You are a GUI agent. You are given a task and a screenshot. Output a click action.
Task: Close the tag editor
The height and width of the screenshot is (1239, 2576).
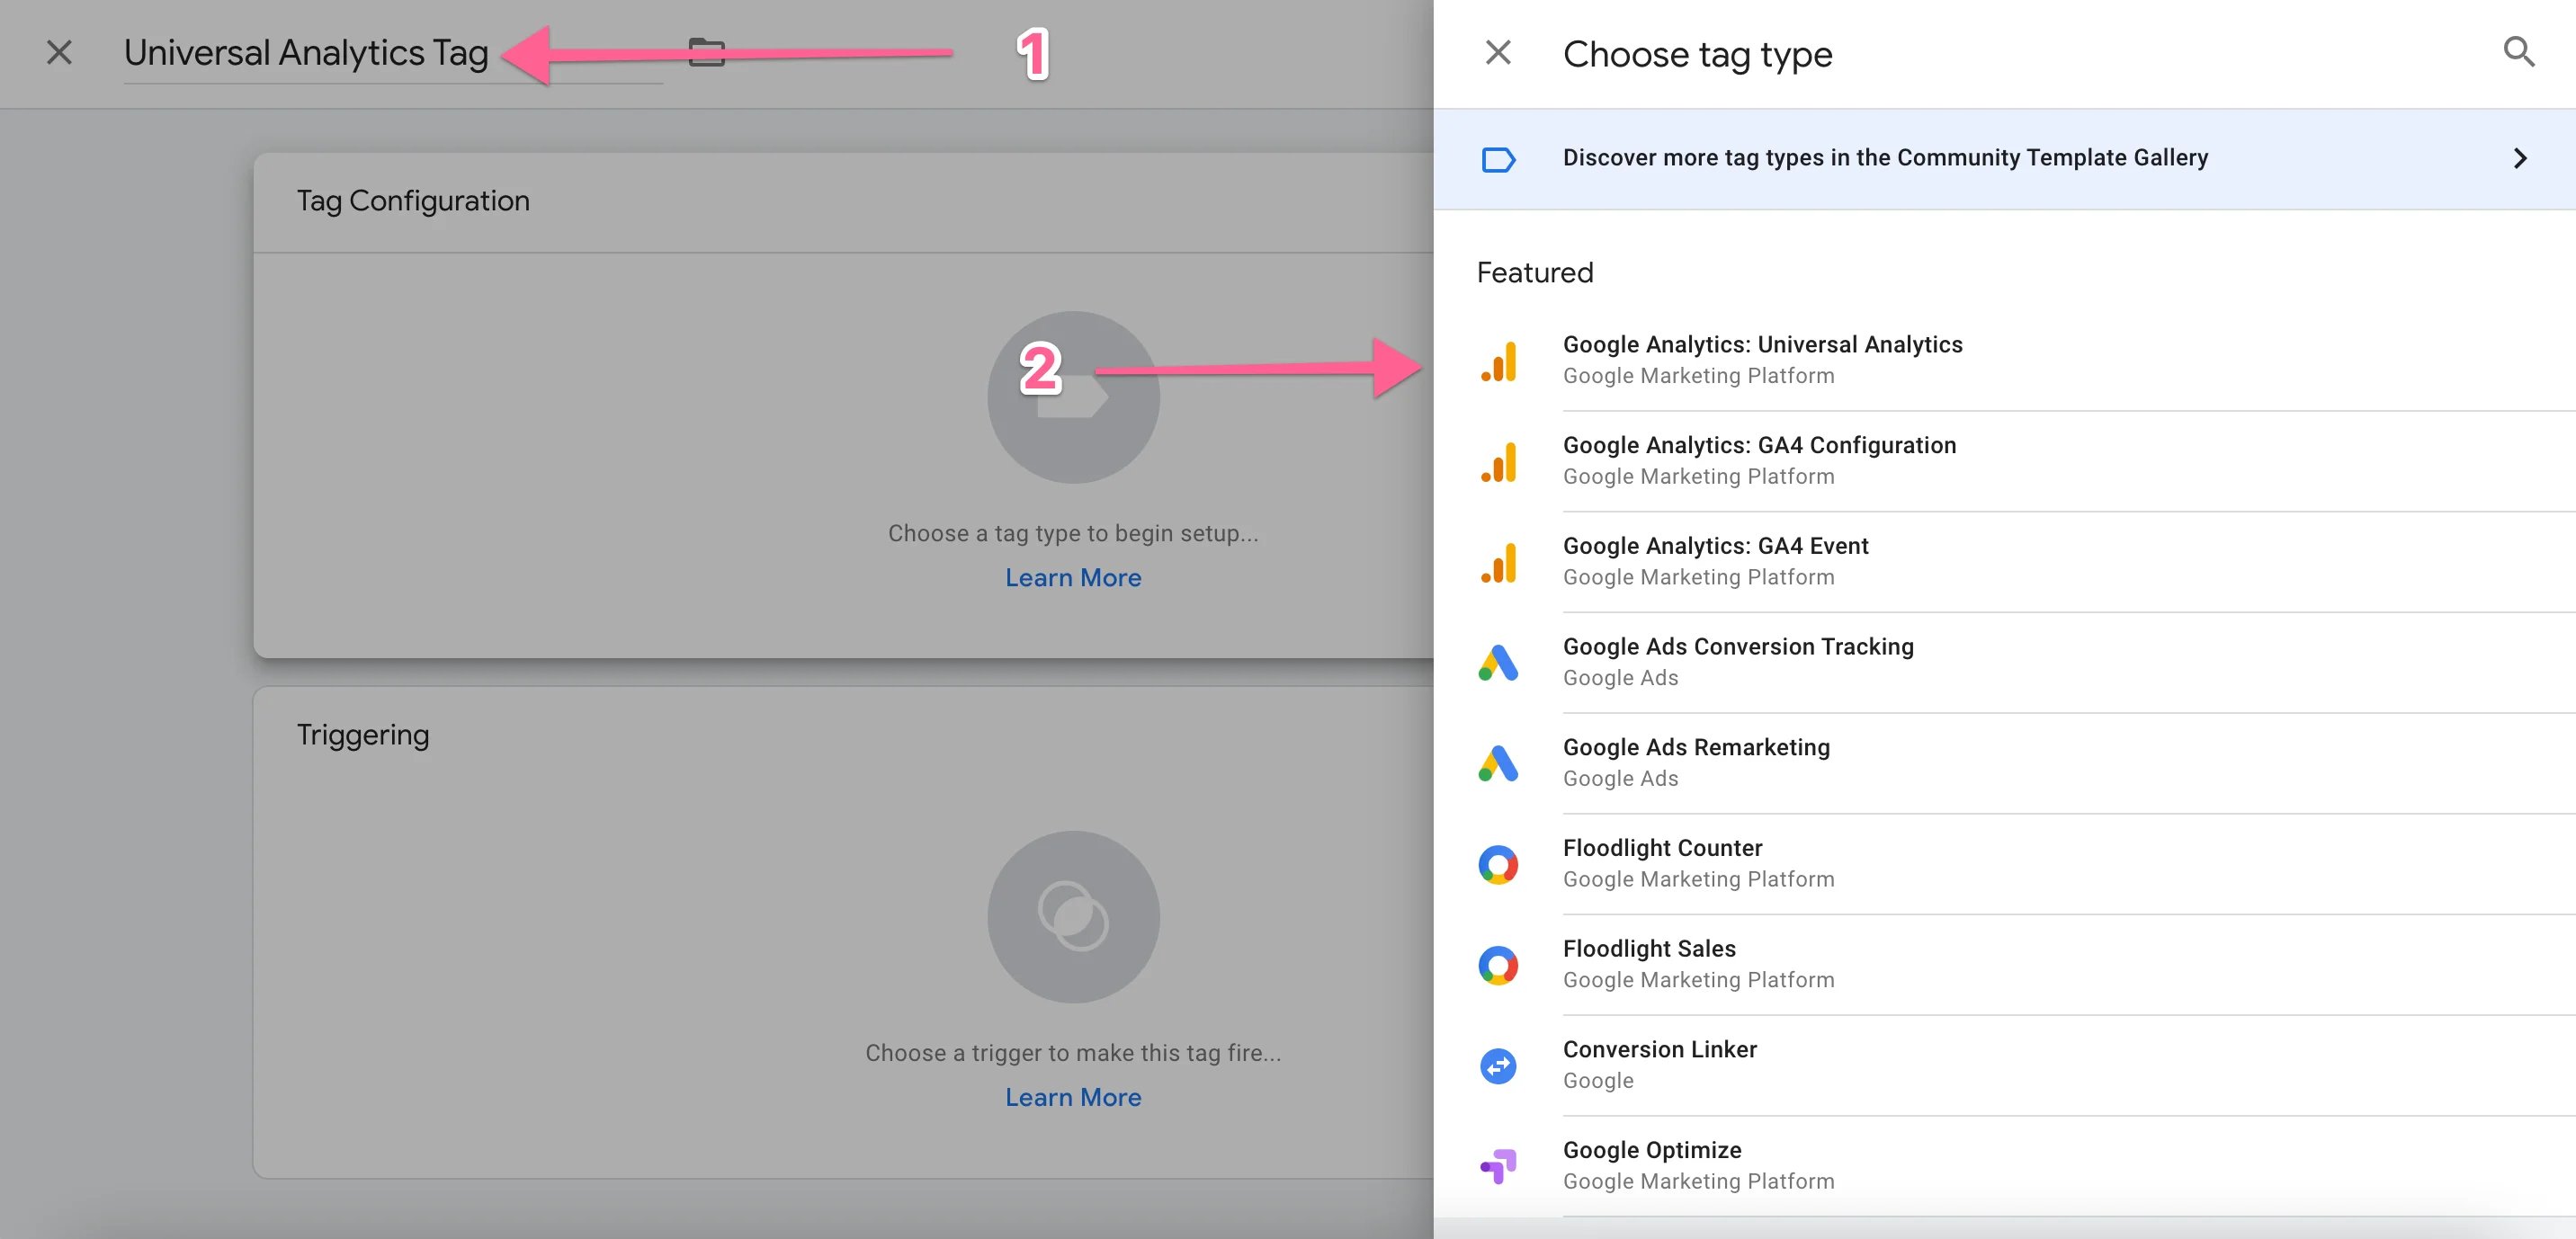(59, 53)
